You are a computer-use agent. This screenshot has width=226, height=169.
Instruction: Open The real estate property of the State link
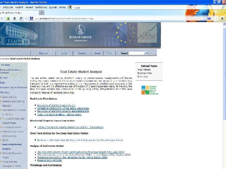coord(84,155)
